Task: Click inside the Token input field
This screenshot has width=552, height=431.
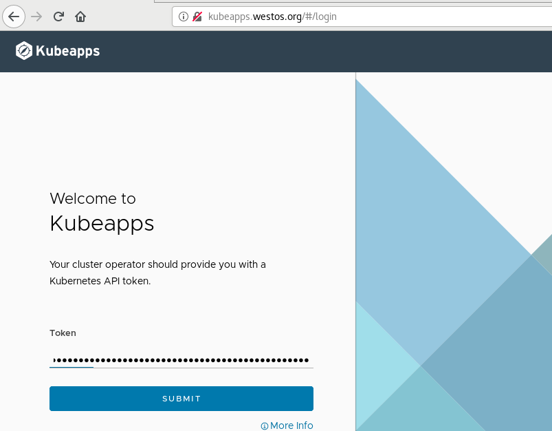Action: click(181, 360)
